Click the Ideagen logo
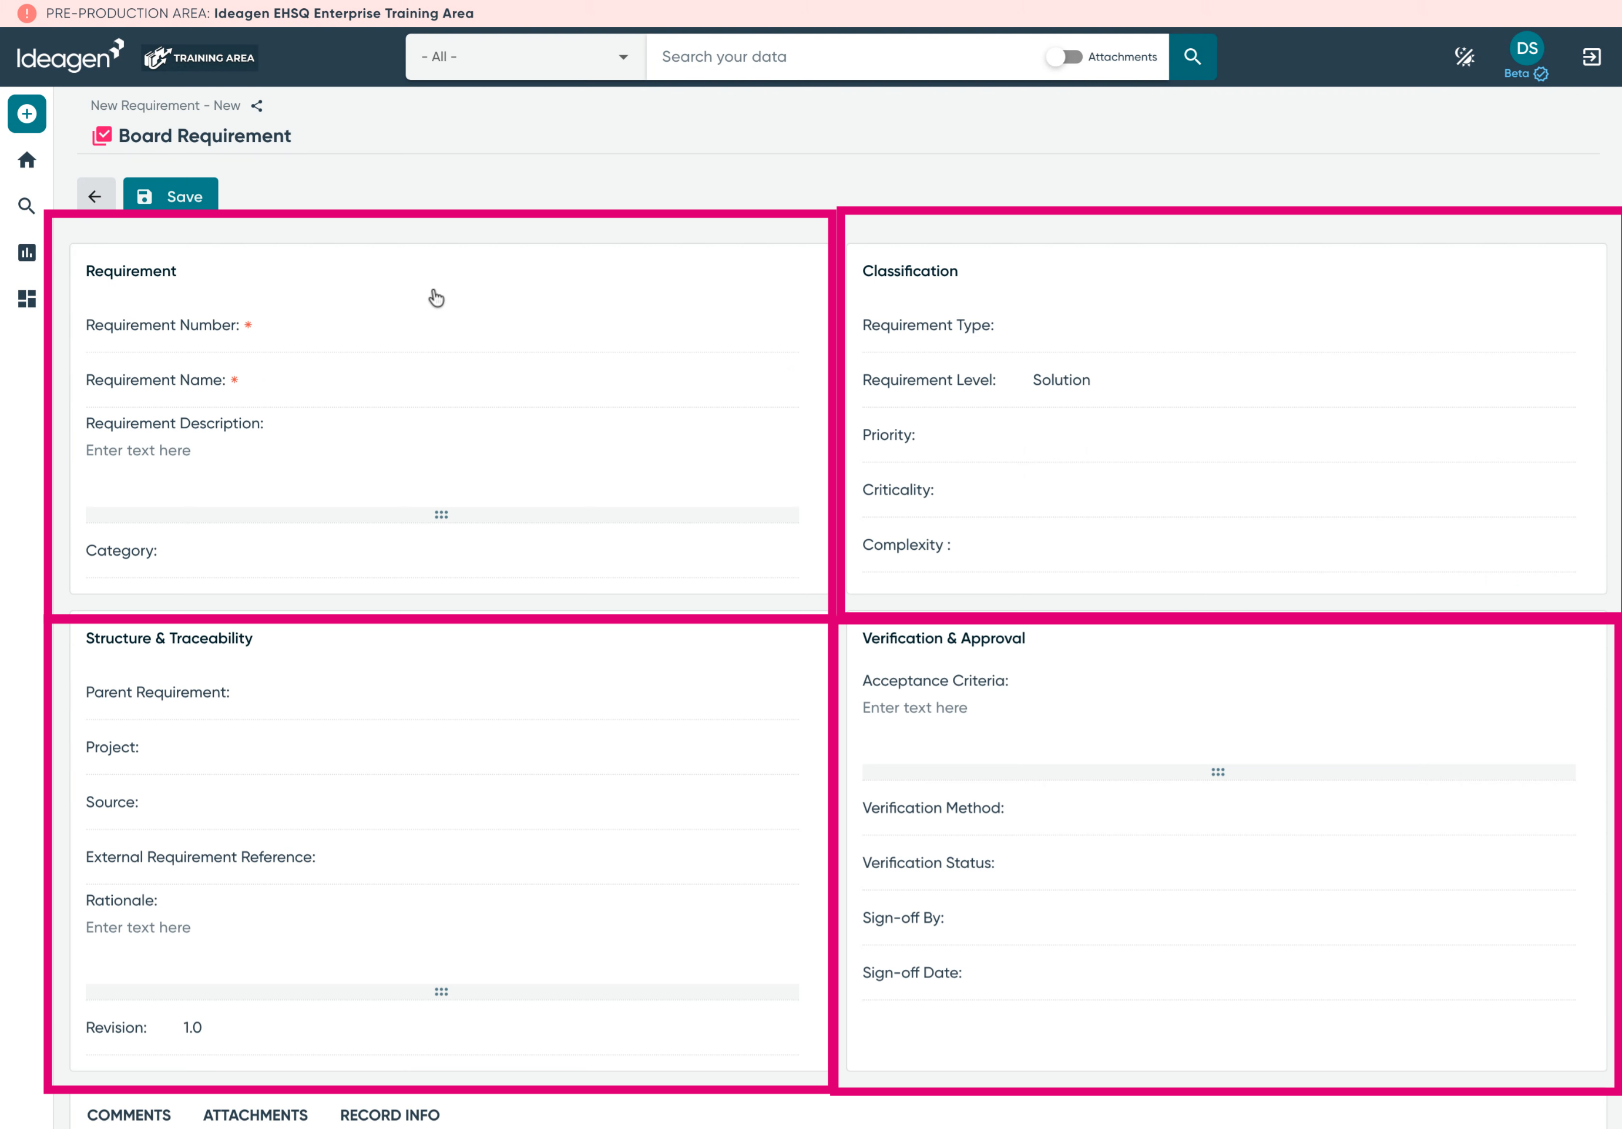Viewport: 1622px width, 1129px height. click(x=70, y=56)
